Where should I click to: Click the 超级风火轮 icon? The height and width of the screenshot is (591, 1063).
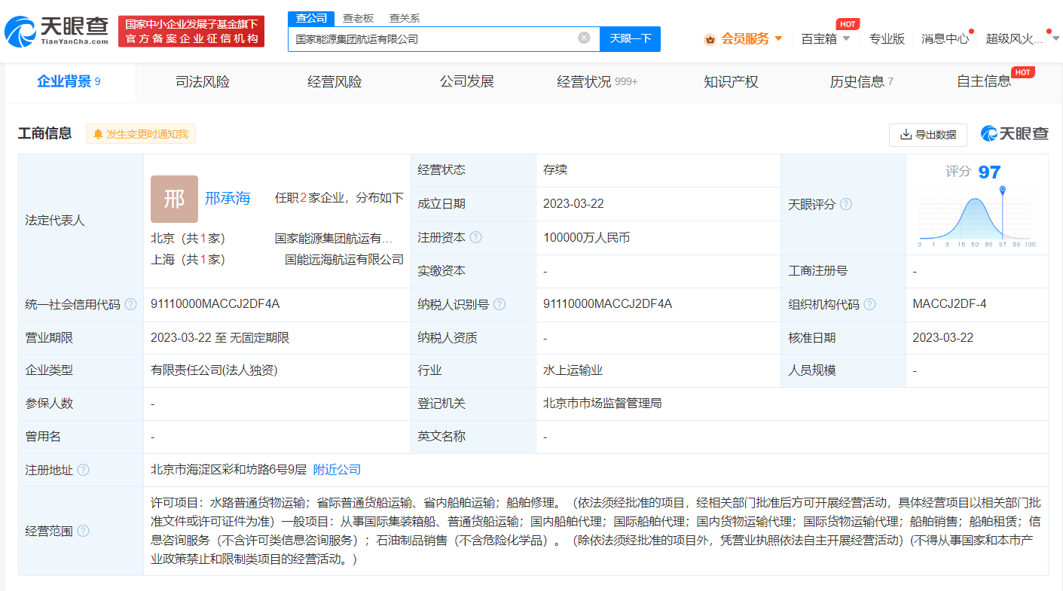click(1013, 38)
